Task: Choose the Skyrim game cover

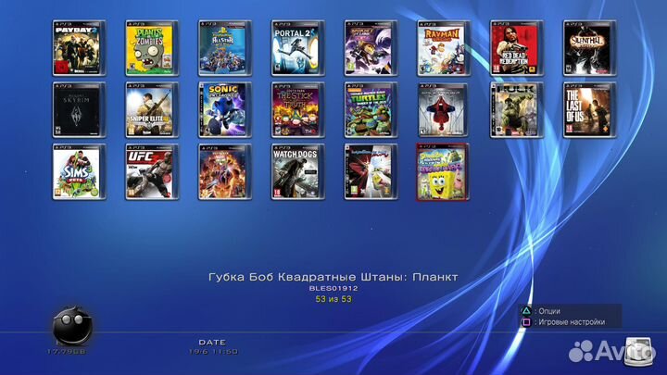Action: point(79,109)
